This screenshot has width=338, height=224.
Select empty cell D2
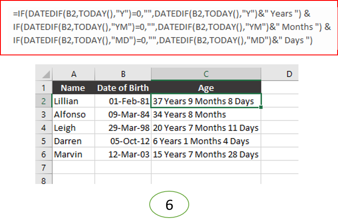tap(280, 101)
